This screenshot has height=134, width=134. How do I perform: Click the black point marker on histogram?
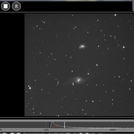(x=50, y=125)
